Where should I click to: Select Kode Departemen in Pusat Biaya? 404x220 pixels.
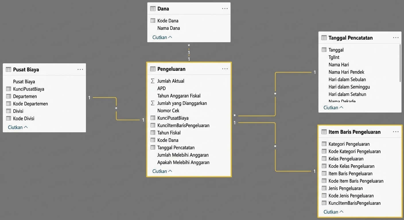[x=30, y=104]
